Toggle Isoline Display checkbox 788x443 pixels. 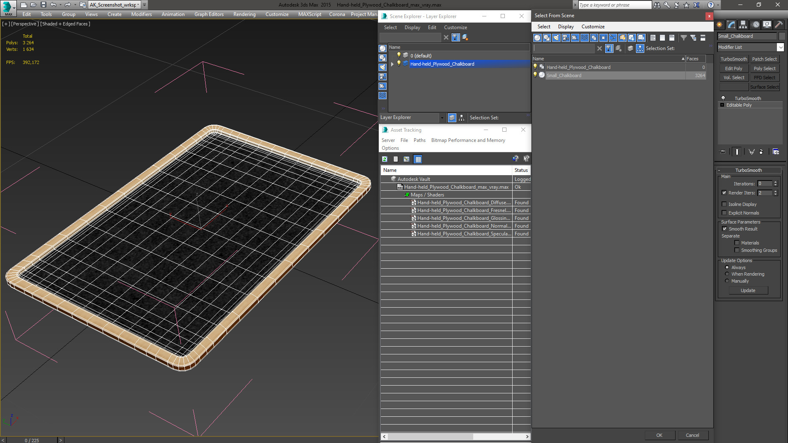point(724,204)
